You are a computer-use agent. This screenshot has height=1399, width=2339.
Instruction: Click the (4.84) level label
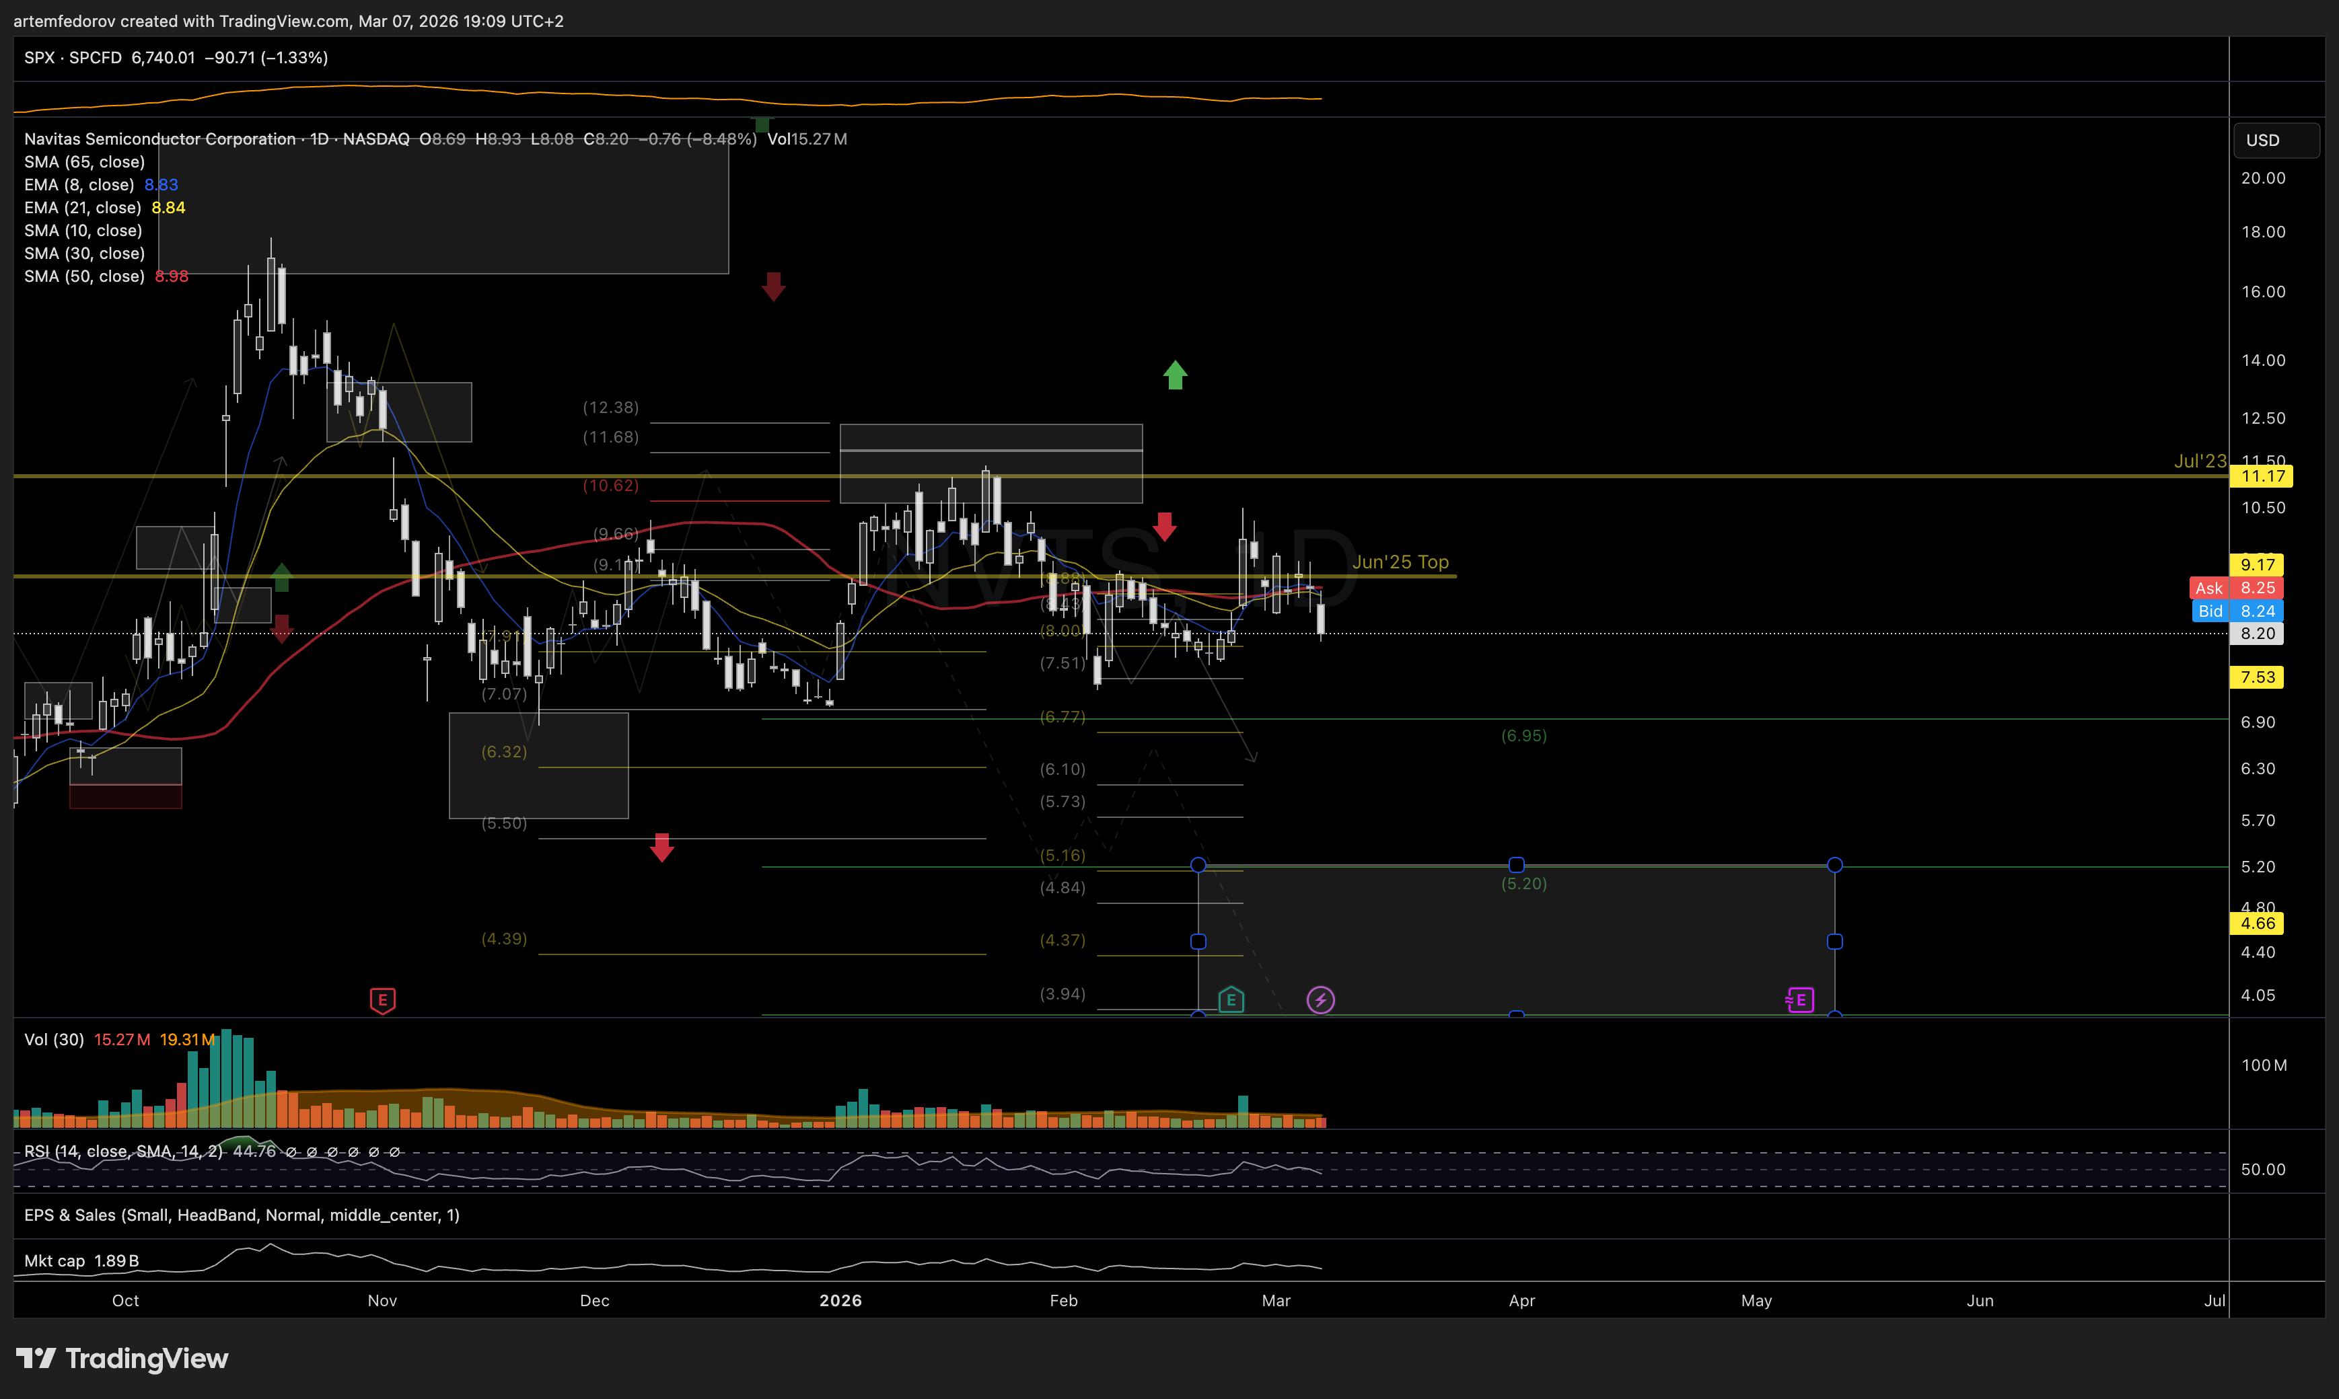click(x=1063, y=888)
